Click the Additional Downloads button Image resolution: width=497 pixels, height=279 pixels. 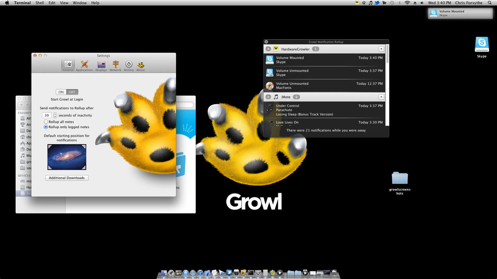(x=67, y=178)
